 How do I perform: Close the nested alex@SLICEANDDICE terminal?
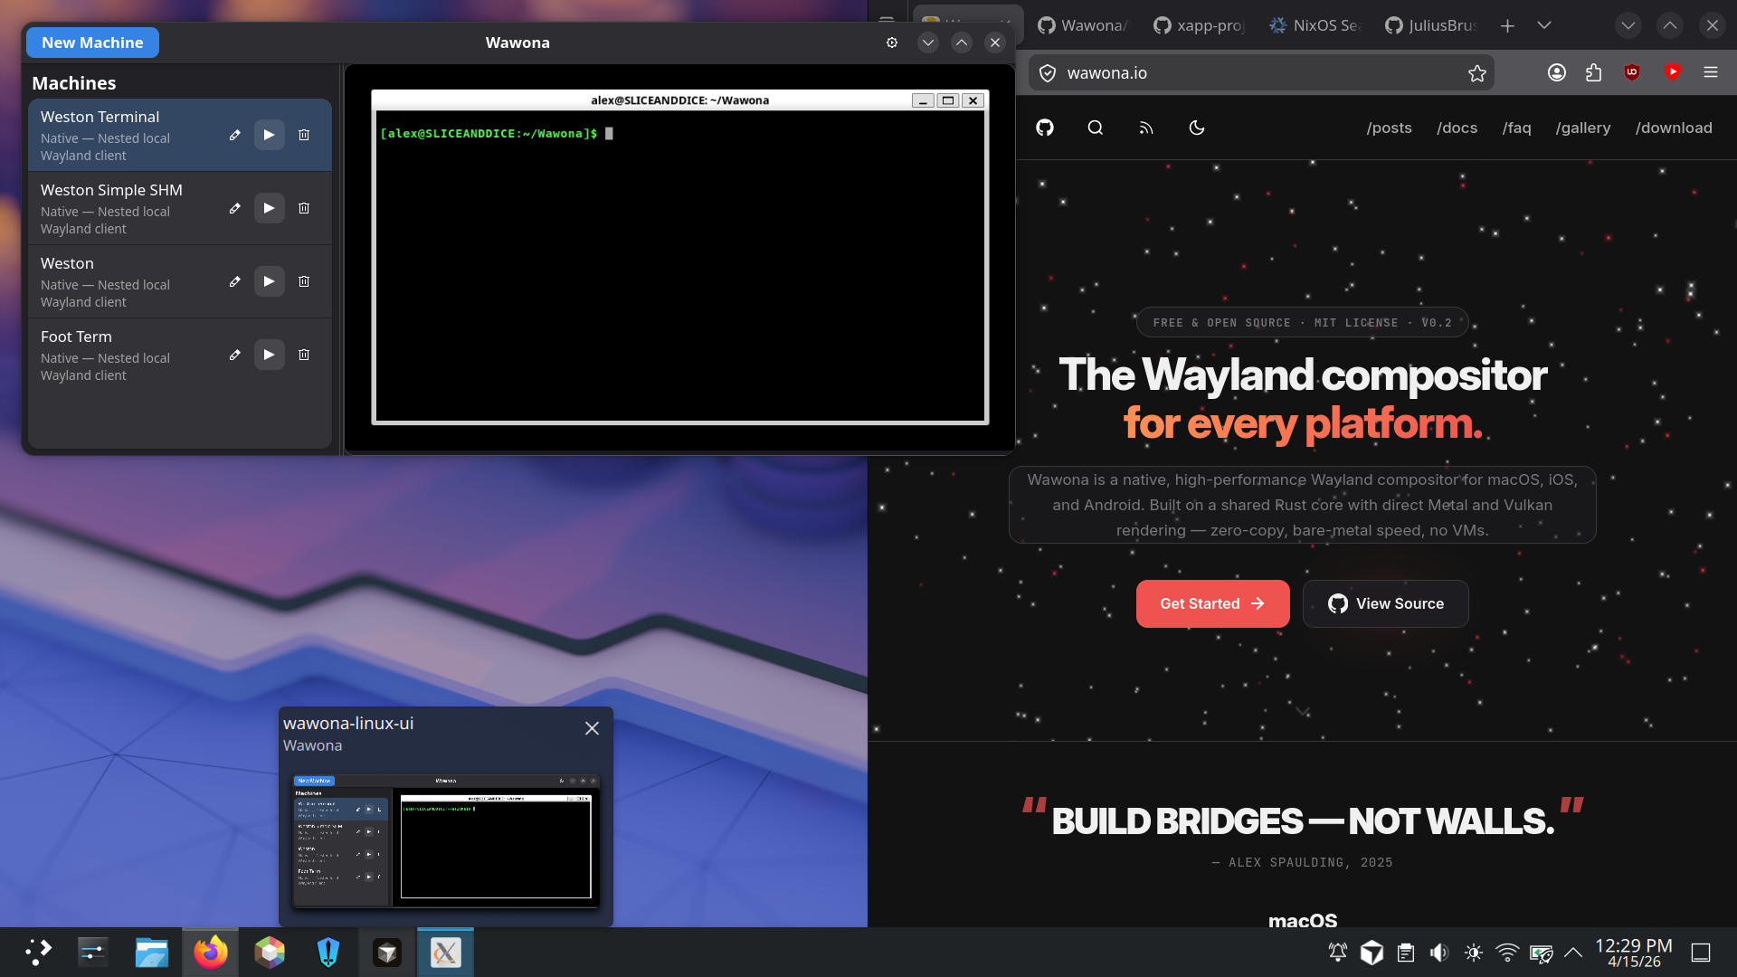pos(973,100)
